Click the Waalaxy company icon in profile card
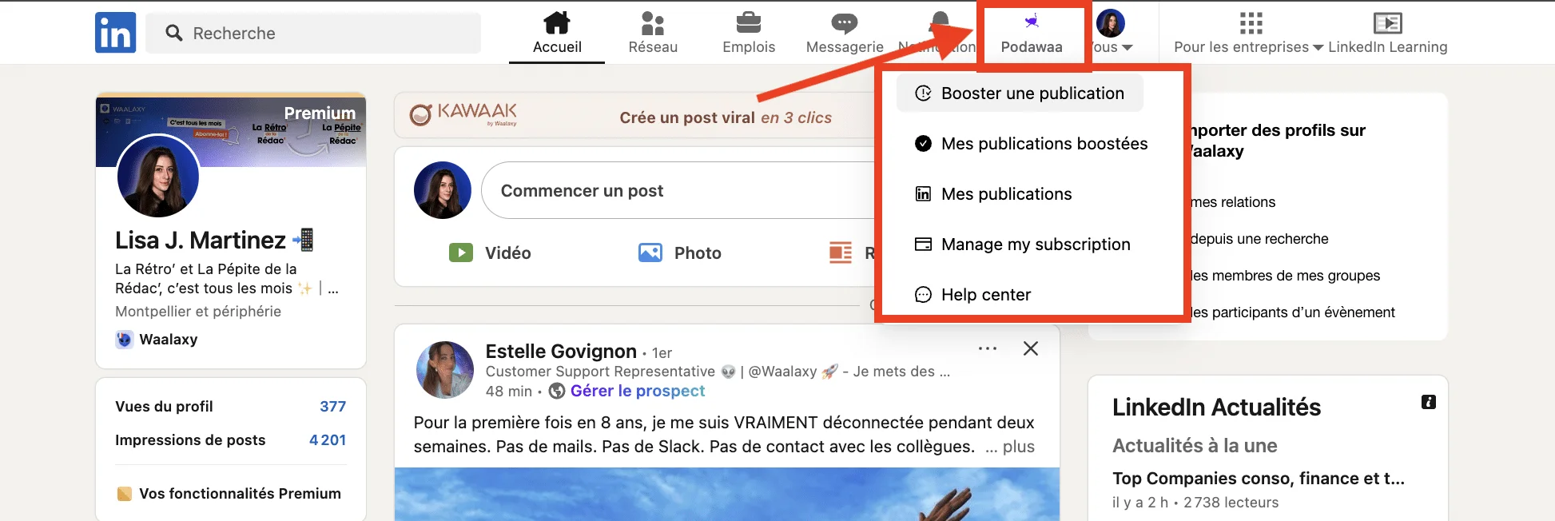The width and height of the screenshot is (1555, 521). [x=124, y=340]
